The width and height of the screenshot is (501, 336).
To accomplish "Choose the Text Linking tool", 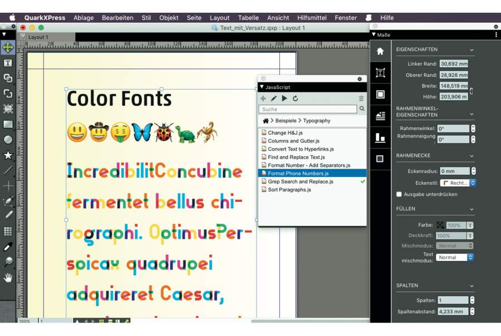I will coord(8,78).
